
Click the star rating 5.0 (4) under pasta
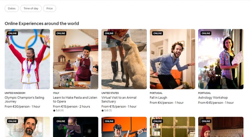pos(58,110)
